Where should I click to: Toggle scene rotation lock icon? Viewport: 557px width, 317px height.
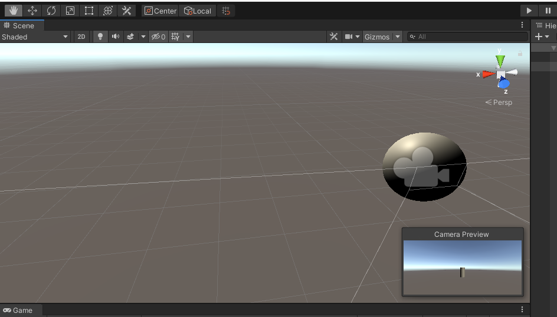click(x=520, y=53)
